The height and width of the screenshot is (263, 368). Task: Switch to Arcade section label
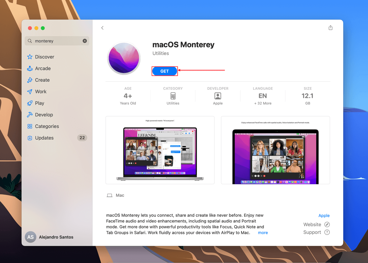(x=43, y=68)
